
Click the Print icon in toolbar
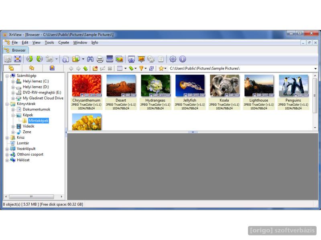100,59
